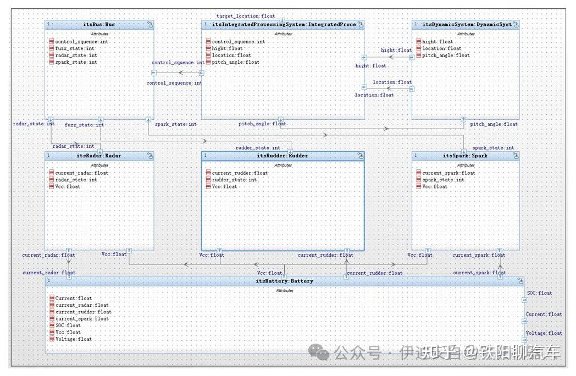
Task: Select location:float attribute text in itsDynamicSystem
Action: (441, 48)
